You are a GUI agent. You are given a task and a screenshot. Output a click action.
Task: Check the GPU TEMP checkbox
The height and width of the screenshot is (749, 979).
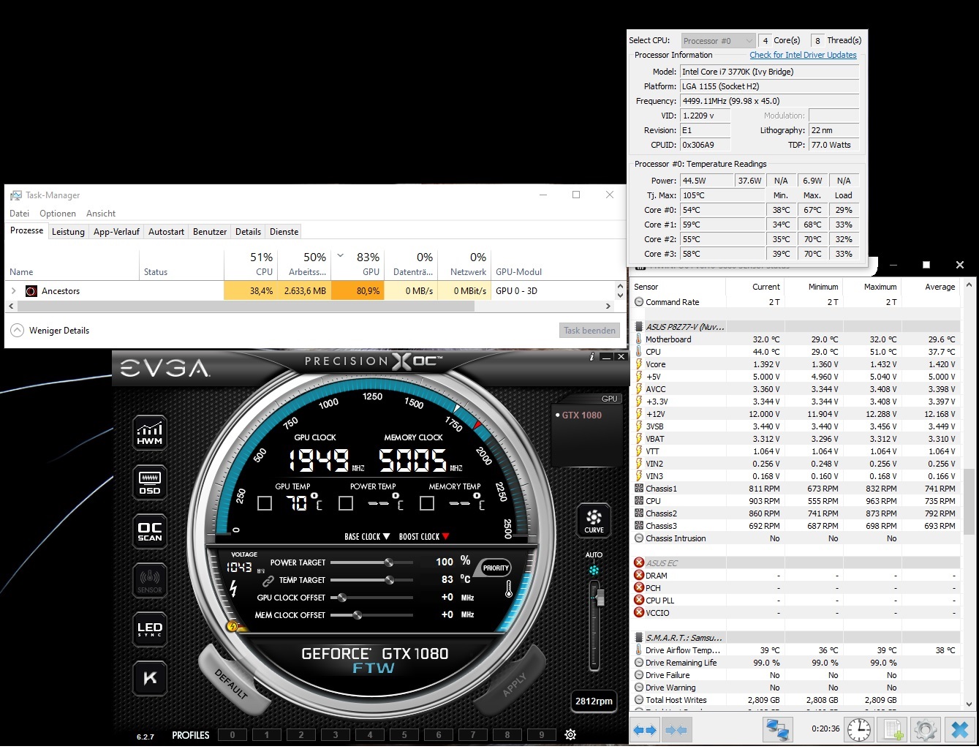click(x=265, y=503)
